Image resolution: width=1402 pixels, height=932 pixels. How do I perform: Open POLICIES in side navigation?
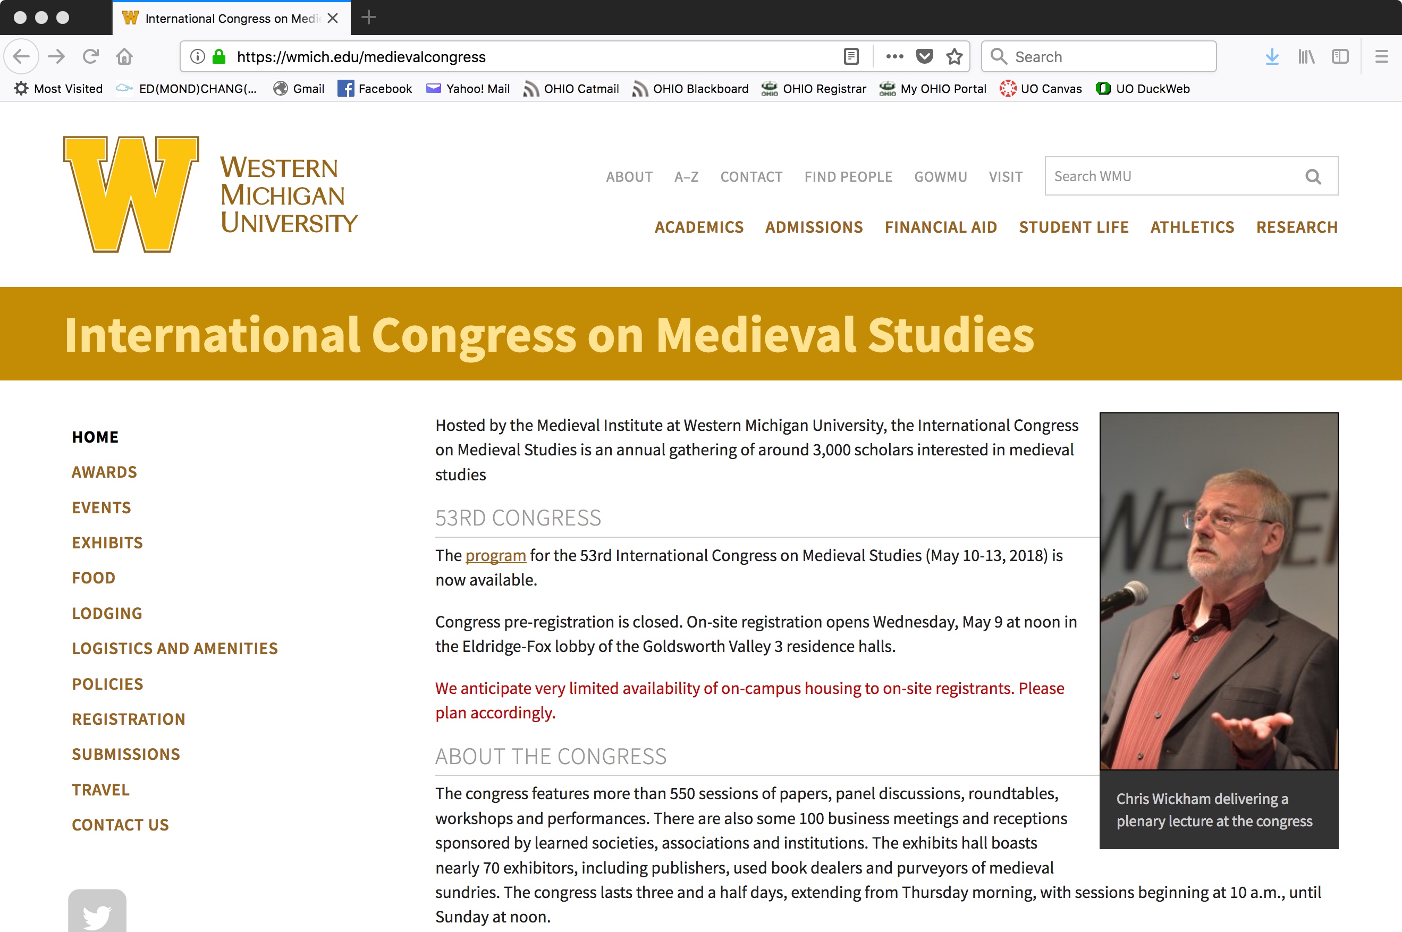click(x=107, y=684)
